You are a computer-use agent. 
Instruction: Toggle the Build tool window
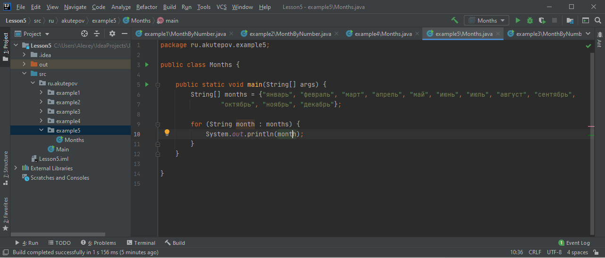point(175,243)
